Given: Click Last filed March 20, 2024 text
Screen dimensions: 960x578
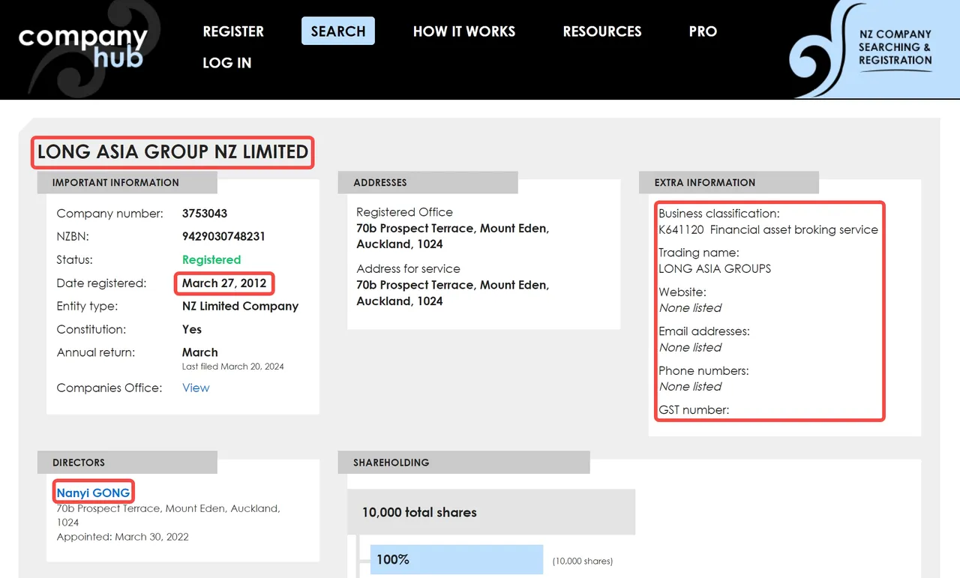Looking at the screenshot, I should click(233, 367).
